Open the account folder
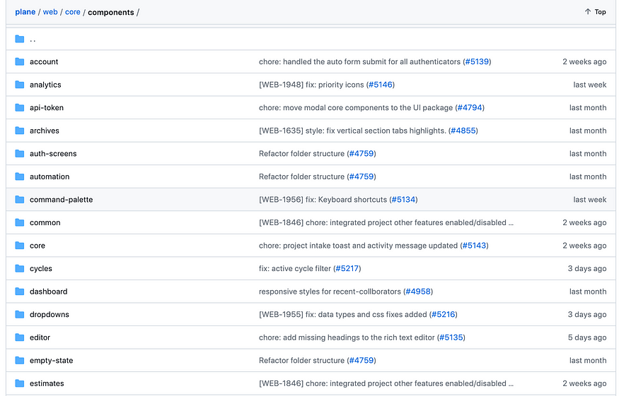The height and width of the screenshot is (396, 619). (x=44, y=62)
